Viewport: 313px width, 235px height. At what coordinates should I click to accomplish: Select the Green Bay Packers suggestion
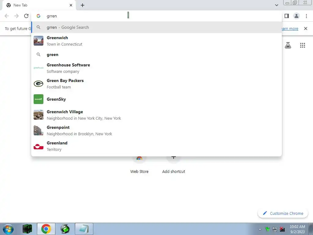(x=157, y=84)
